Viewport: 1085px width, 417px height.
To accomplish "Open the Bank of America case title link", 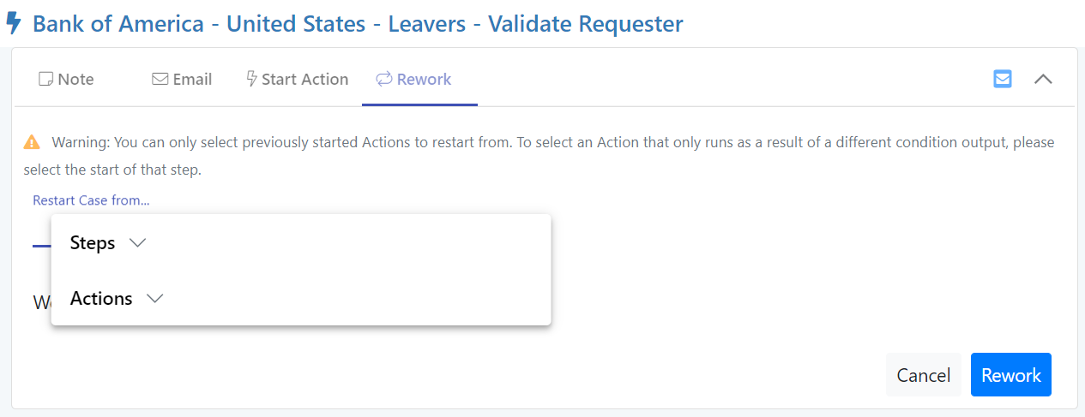I will 358,23.
